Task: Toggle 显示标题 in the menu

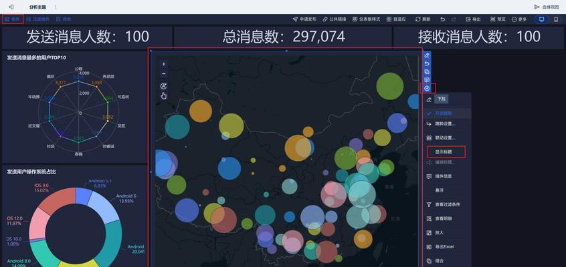Action: 446,152
